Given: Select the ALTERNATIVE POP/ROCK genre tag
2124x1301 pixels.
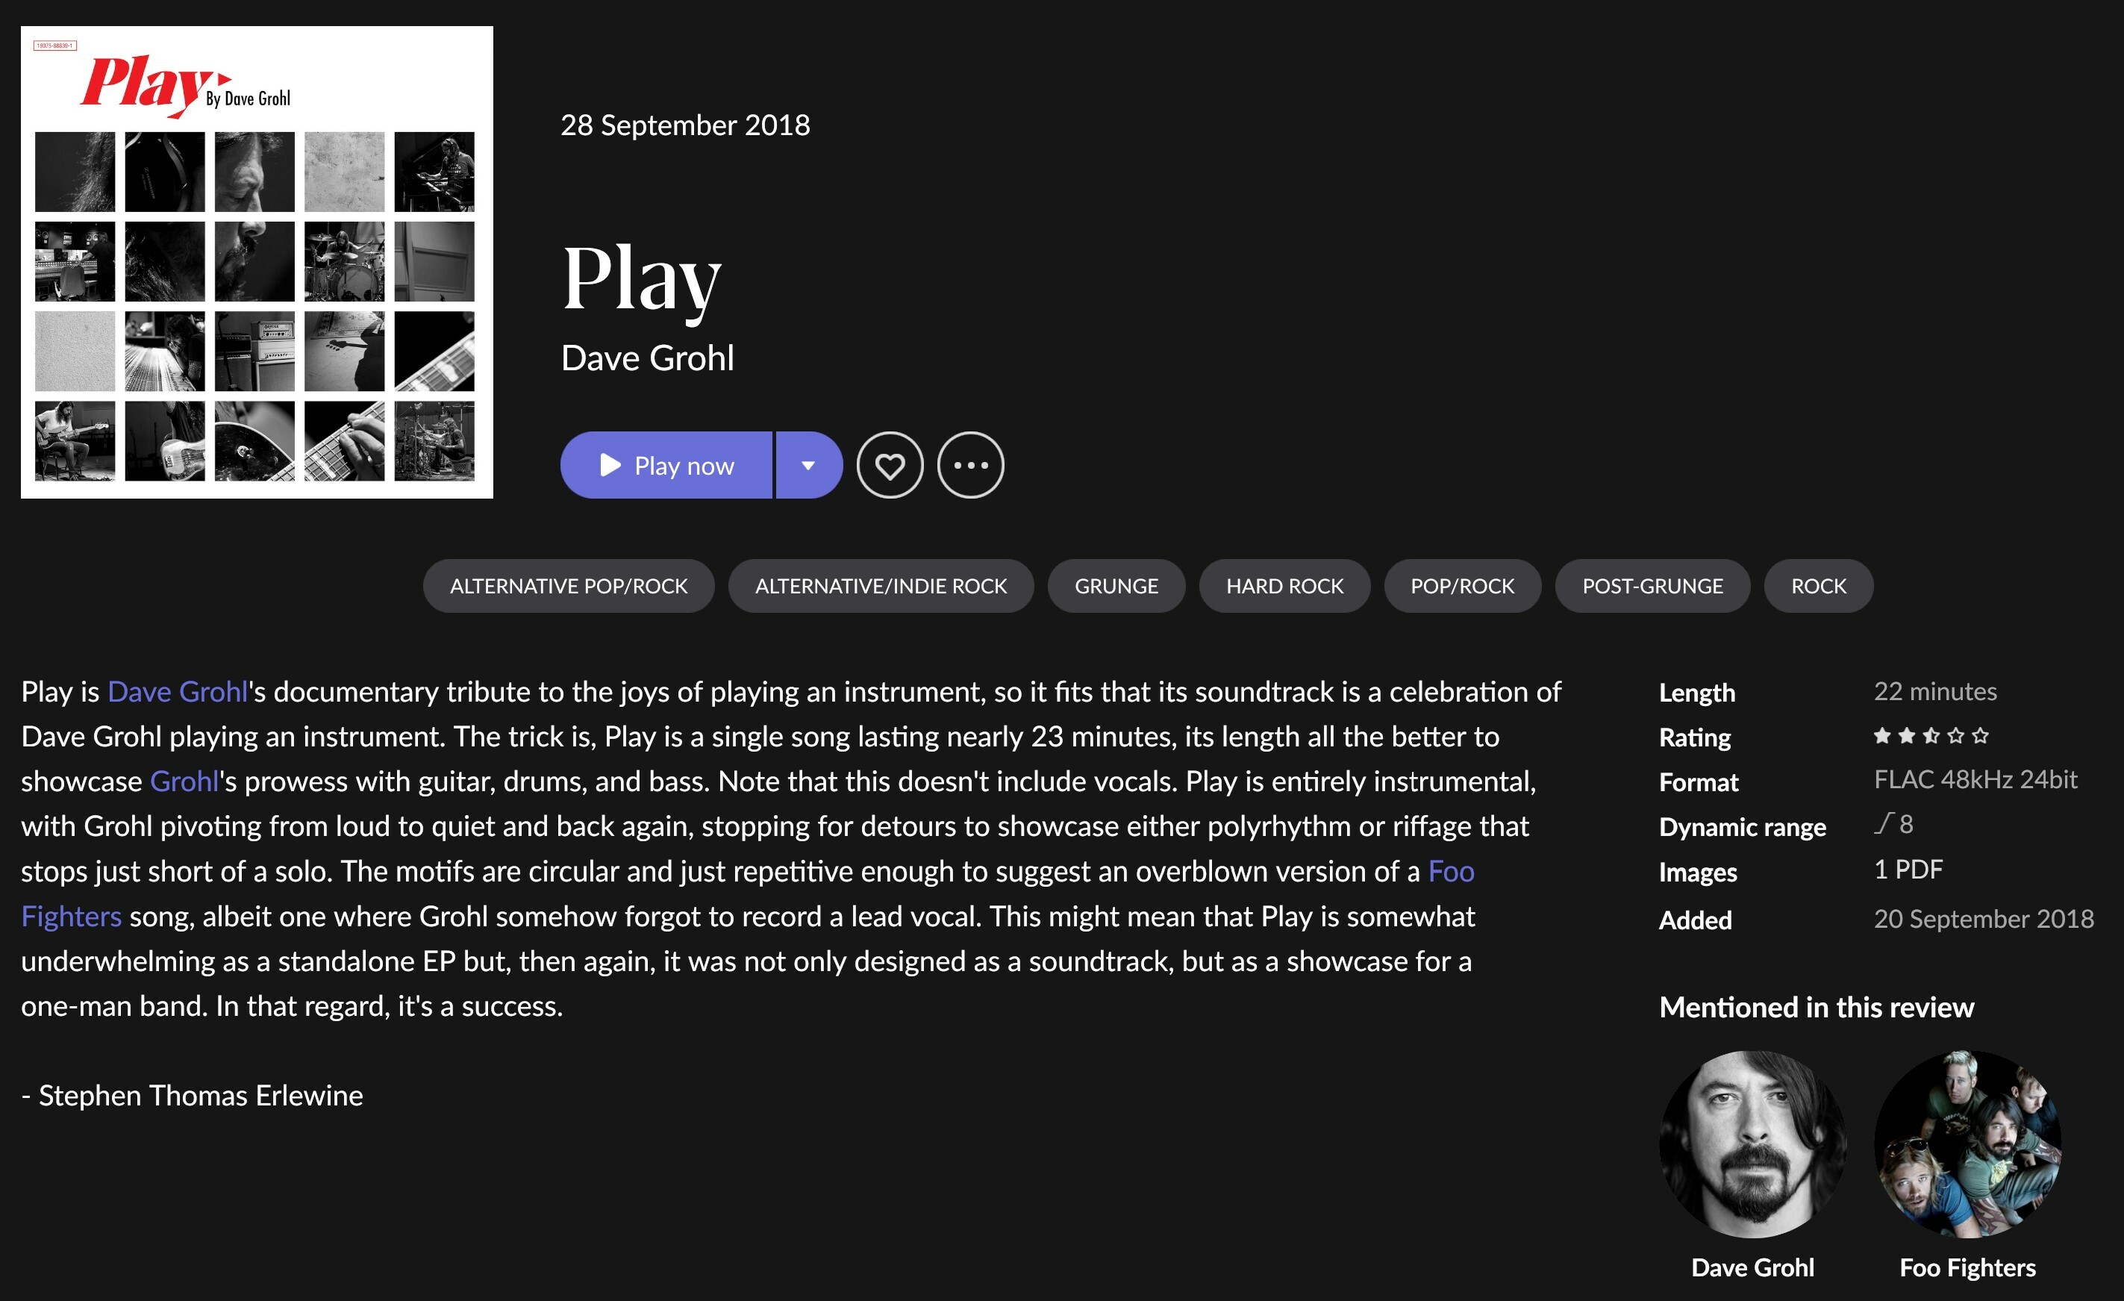Looking at the screenshot, I should tap(569, 586).
